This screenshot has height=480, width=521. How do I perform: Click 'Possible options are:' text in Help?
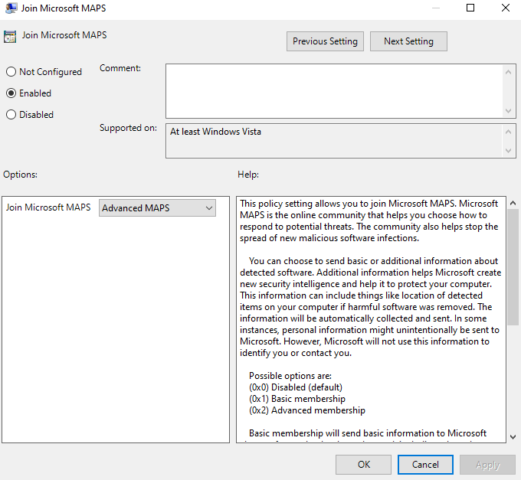tap(290, 376)
